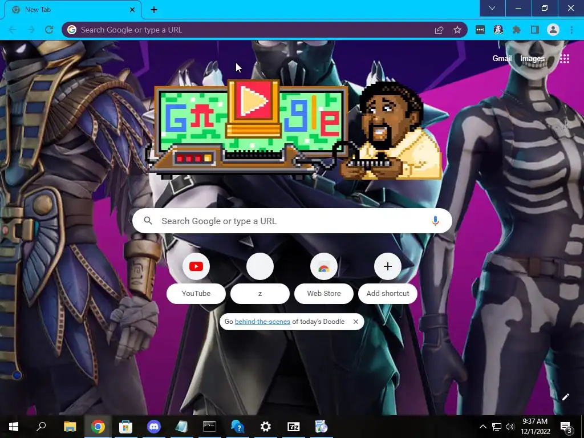The width and height of the screenshot is (584, 438).
Task: Dismiss the Doodle promo with its X
Action: click(x=356, y=322)
